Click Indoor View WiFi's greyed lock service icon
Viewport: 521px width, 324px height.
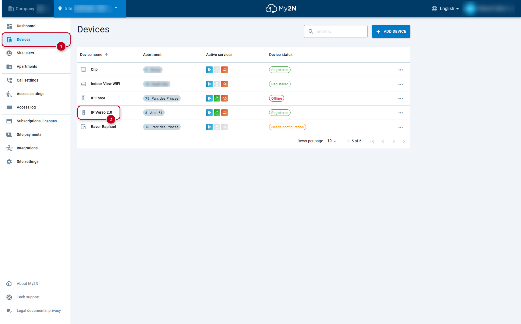coord(217,84)
